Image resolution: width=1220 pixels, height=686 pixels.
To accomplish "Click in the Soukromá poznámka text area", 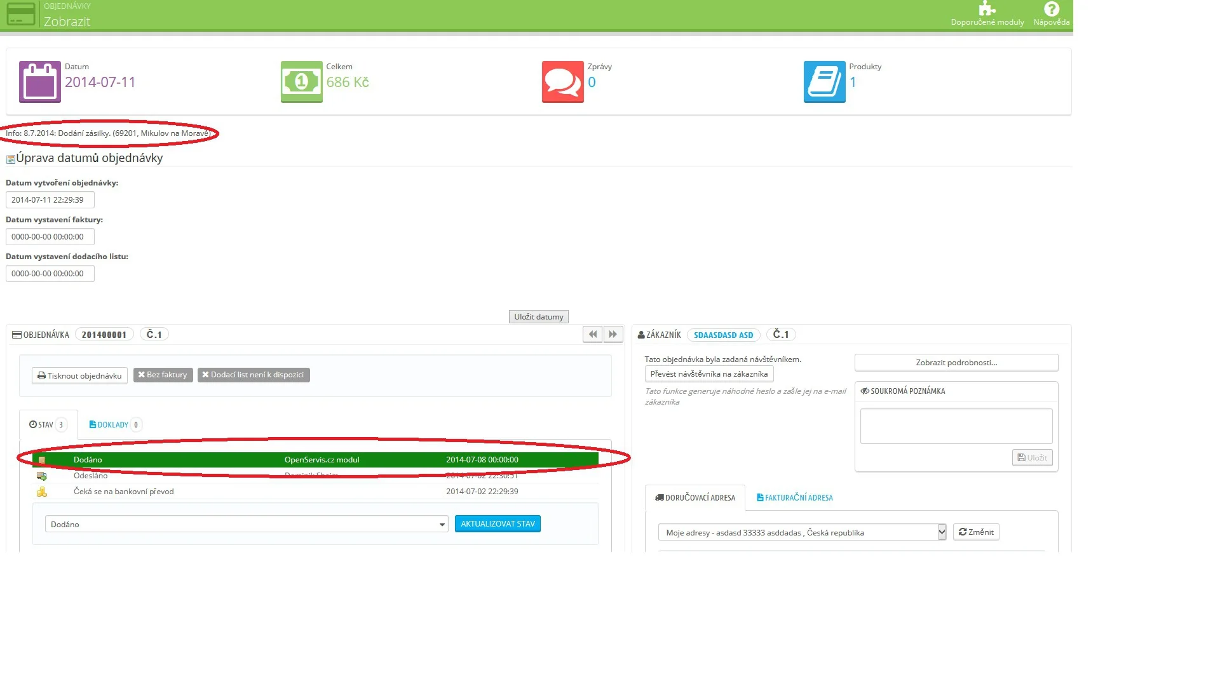I will click(956, 426).
